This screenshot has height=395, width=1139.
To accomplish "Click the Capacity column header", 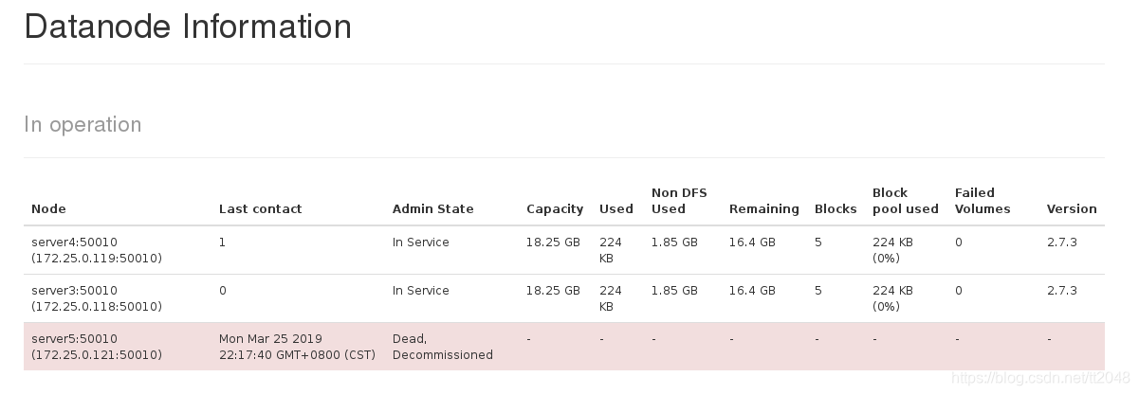I will (555, 209).
